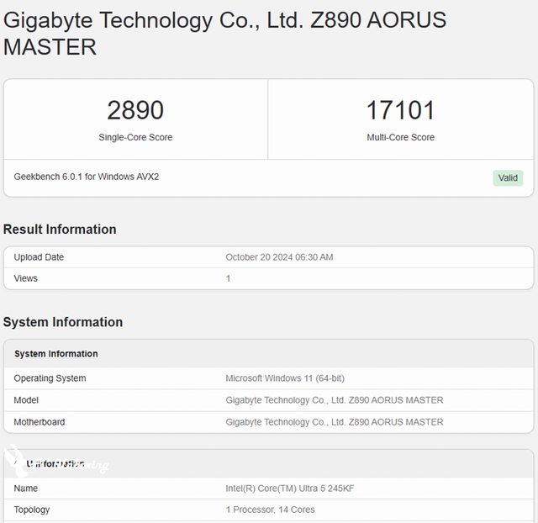Select the 2890 single-core score number
Viewport: 538px width, 523px height.
click(x=135, y=110)
